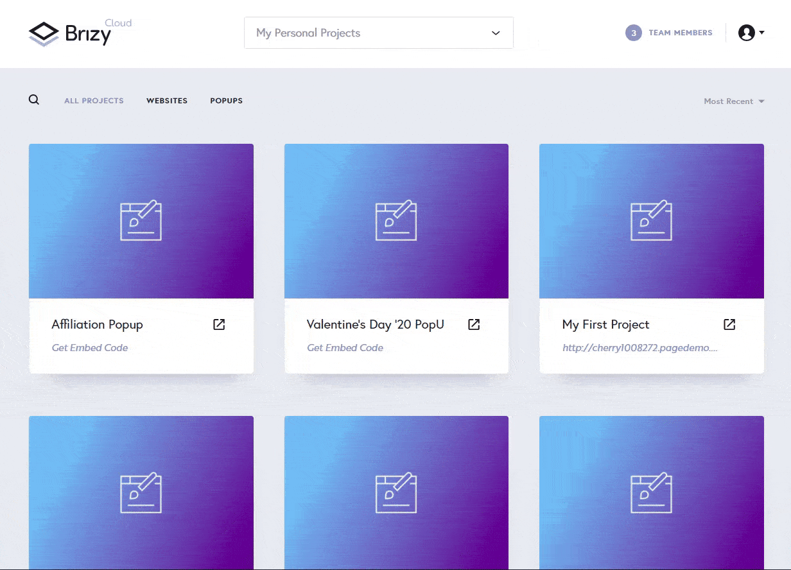Screen dimensions: 791x570
Task: Click Get Embed Code under Valentine's Day popup
Action: [345, 348]
